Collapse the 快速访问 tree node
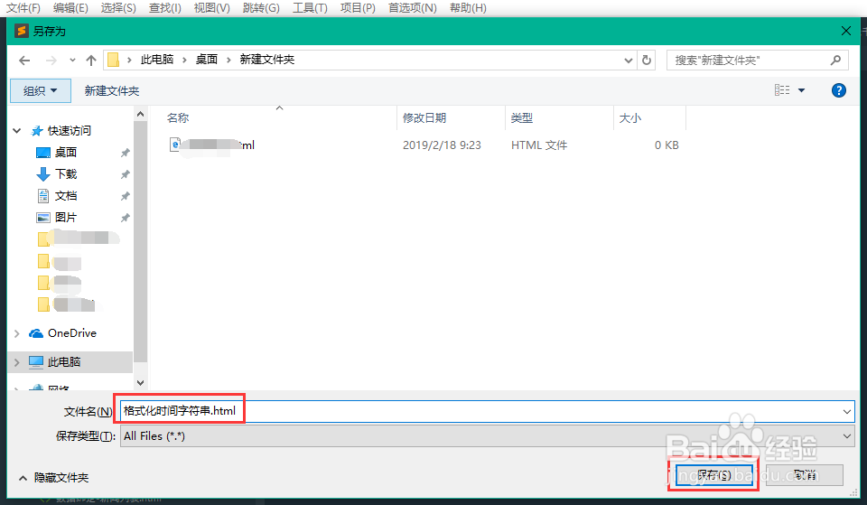Image resolution: width=867 pixels, height=505 pixels. [16, 130]
